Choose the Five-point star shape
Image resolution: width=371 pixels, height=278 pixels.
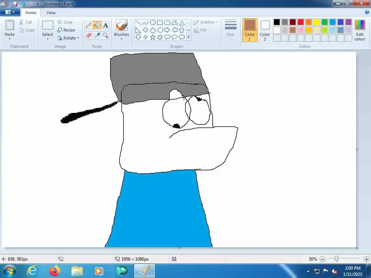[153, 37]
